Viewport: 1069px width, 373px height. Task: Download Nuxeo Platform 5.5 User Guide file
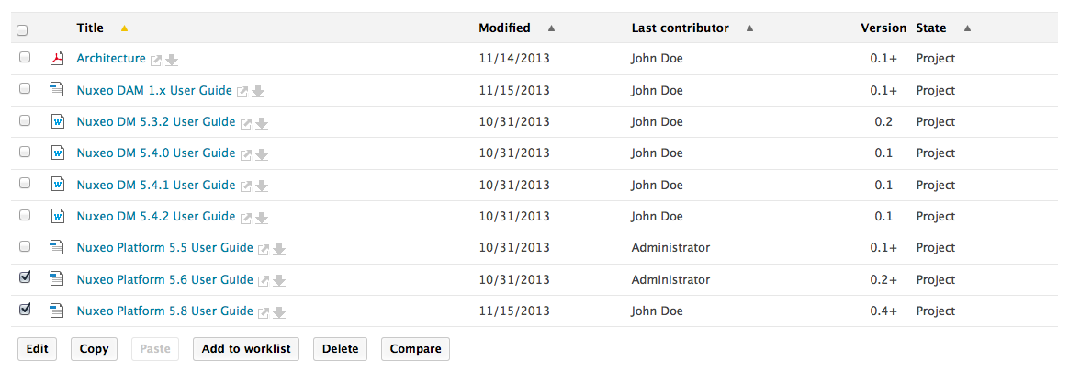click(279, 250)
